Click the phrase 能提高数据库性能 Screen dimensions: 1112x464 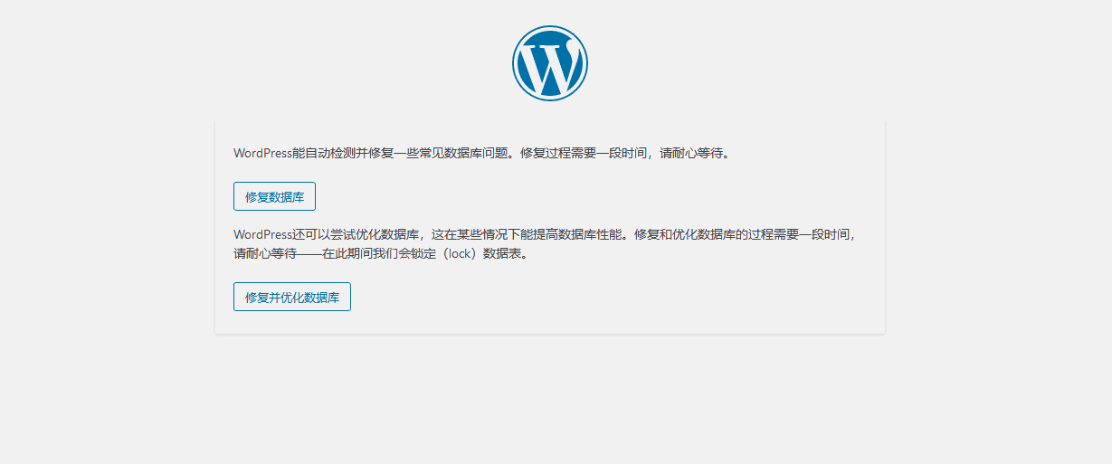point(568,234)
